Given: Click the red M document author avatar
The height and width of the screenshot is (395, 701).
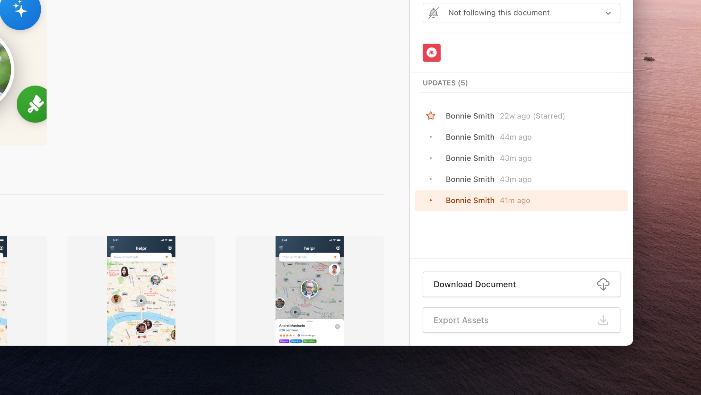Looking at the screenshot, I should click(x=431, y=52).
